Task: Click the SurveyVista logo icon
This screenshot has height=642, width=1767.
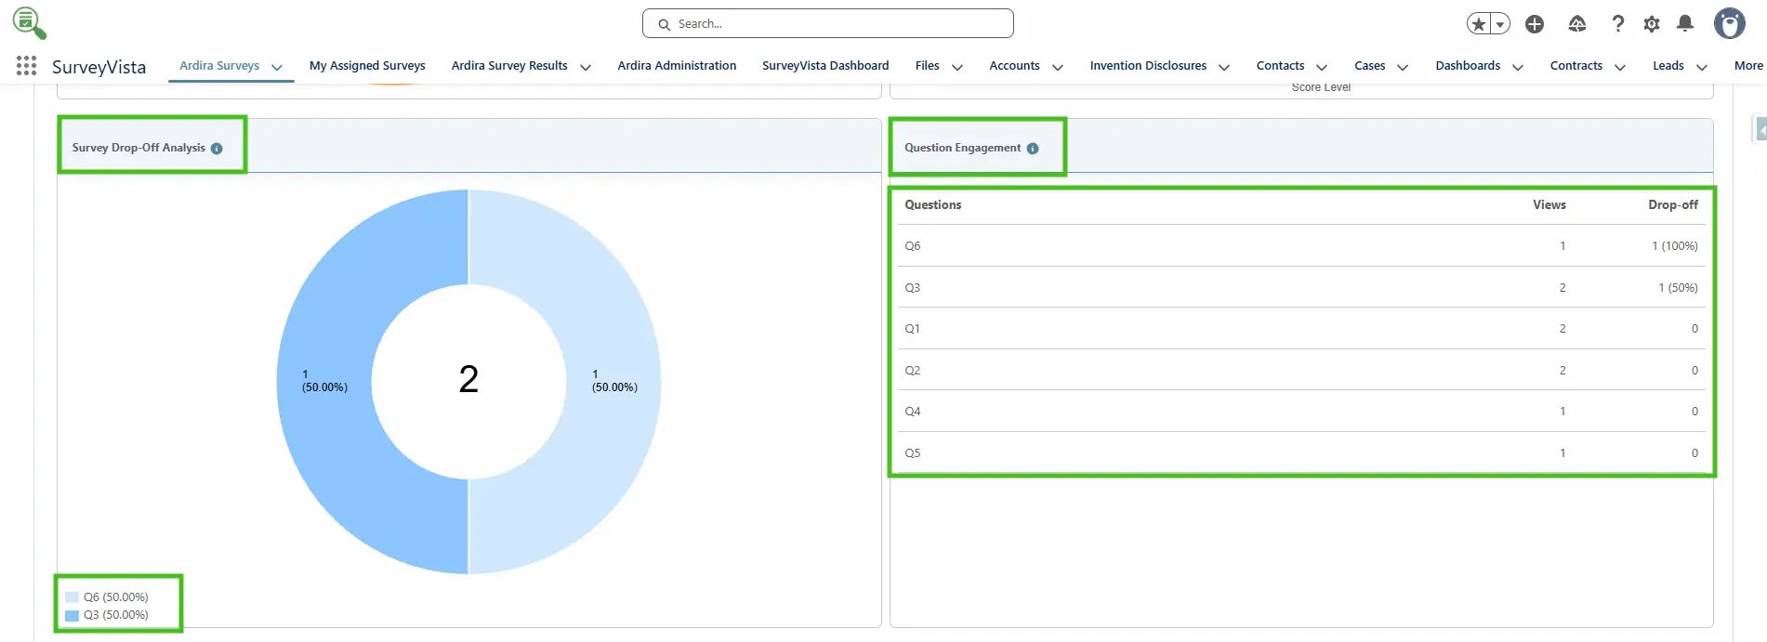Action: tap(29, 23)
